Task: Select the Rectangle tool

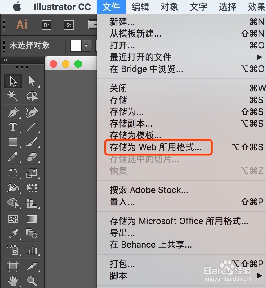Action: (13, 142)
